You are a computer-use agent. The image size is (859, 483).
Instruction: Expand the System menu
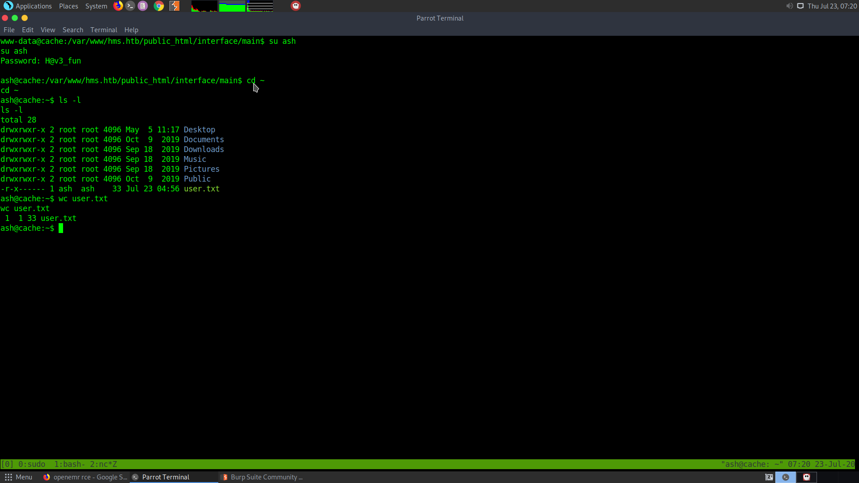[x=96, y=6]
